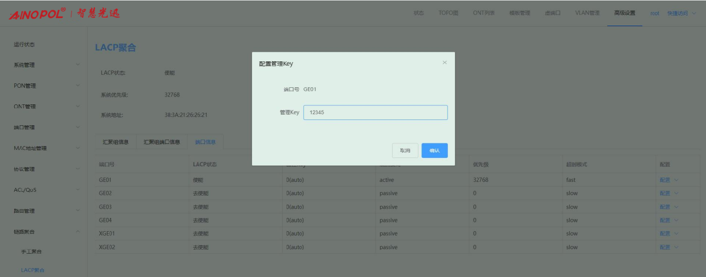706x277 pixels.
Task: Open 配置 dropdown for GE04 row
Action: pyautogui.click(x=668, y=220)
